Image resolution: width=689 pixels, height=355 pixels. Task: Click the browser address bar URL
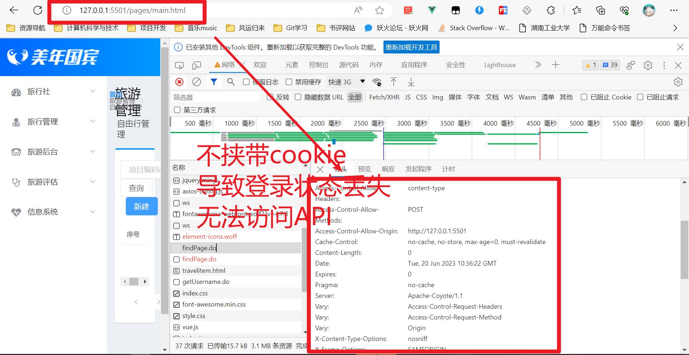pos(133,10)
